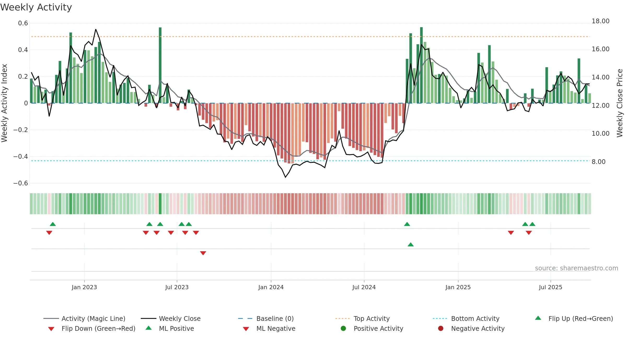Click the "Jan 2024" x-axis label
Viewport: 627px width, 353px height.
pos(271,287)
